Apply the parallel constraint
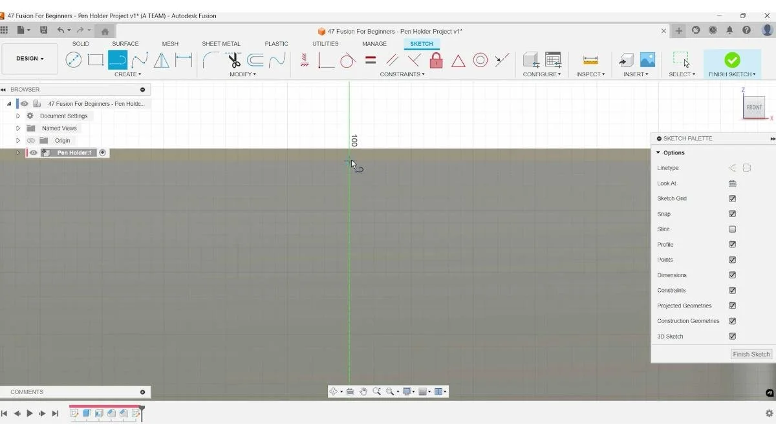 tap(392, 60)
